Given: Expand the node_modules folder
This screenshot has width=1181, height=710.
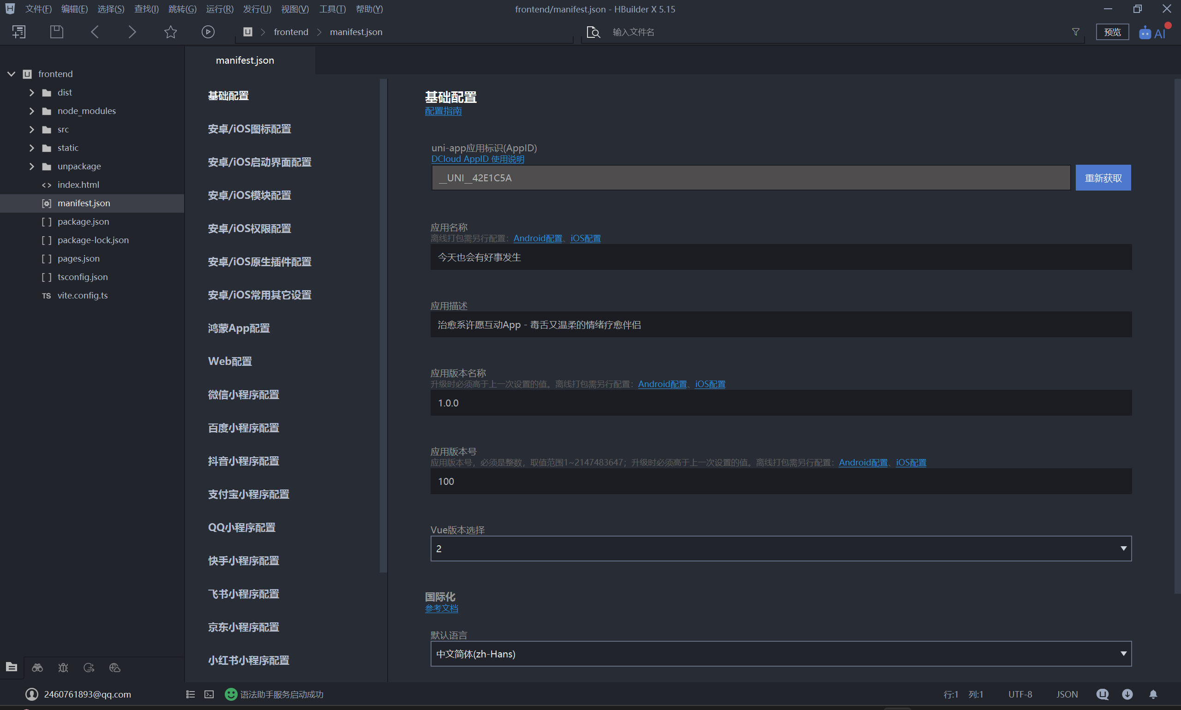Looking at the screenshot, I should click(x=31, y=111).
